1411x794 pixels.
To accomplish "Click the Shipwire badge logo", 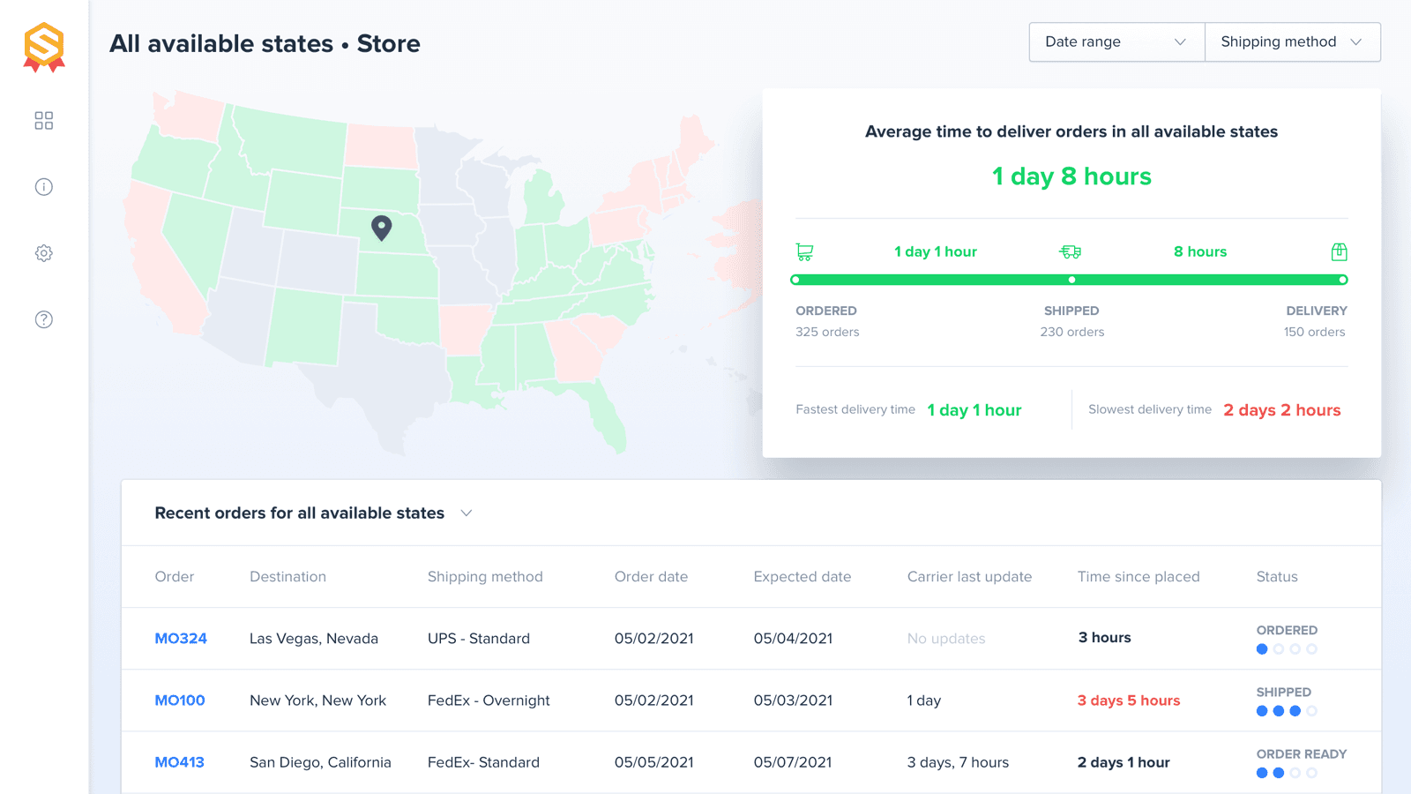I will (43, 46).
